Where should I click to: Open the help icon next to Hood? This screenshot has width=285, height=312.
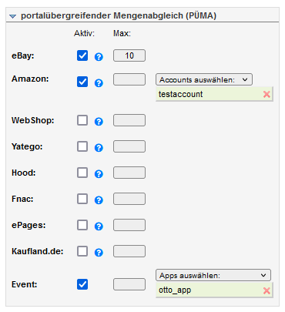(99, 174)
